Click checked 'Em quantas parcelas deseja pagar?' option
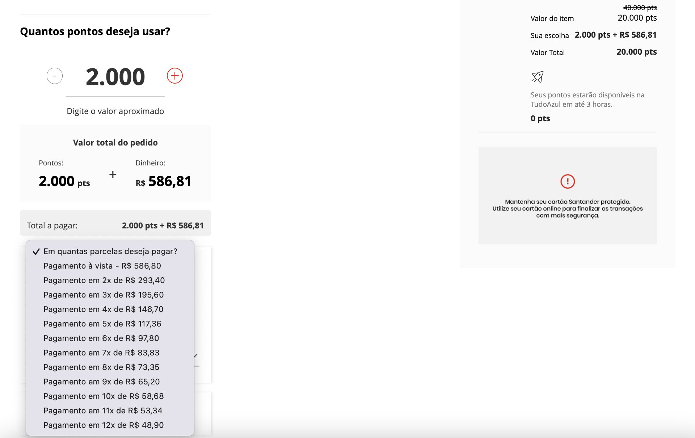This screenshot has height=438, width=695. coord(110,251)
